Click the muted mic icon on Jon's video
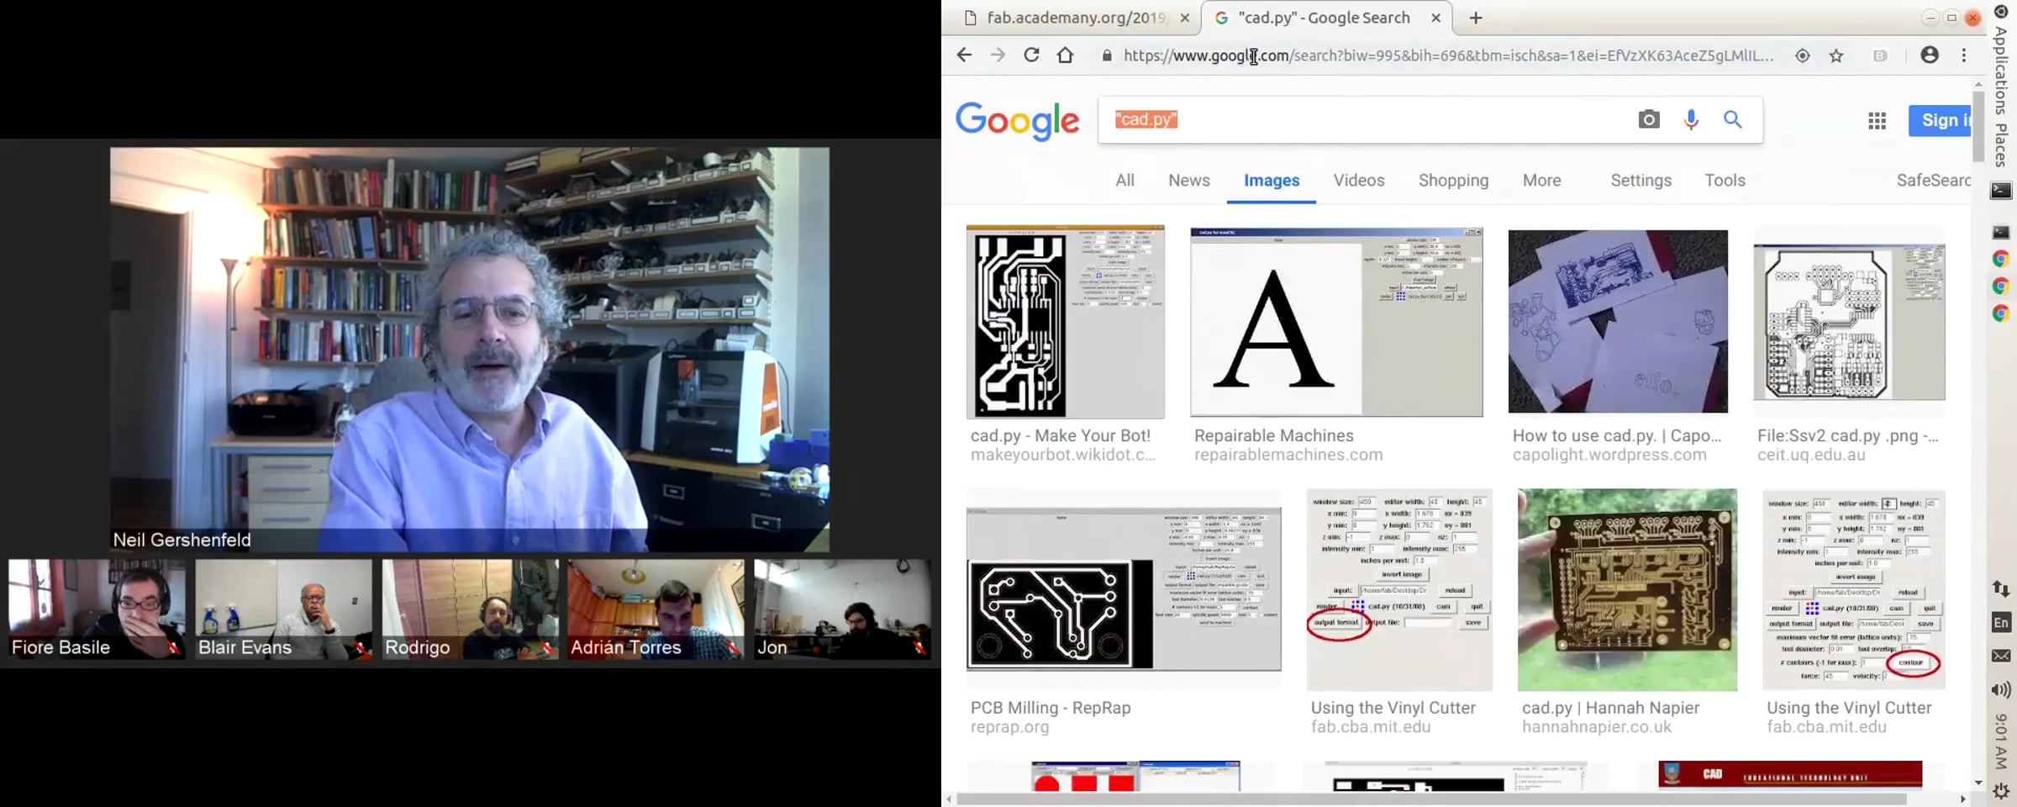 click(x=919, y=647)
